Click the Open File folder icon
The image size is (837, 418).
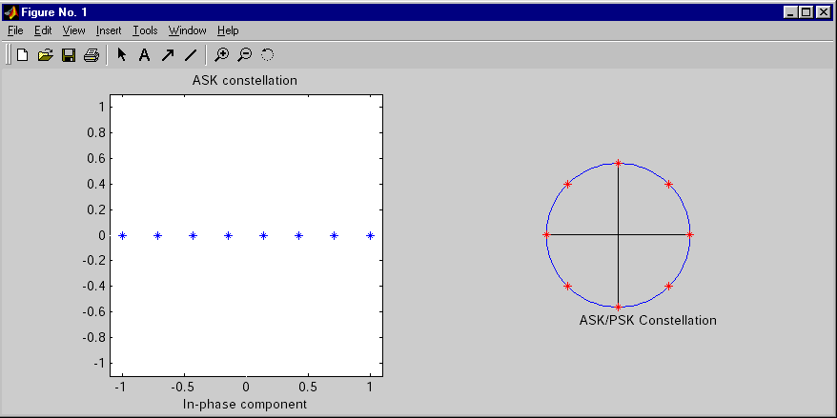point(46,54)
